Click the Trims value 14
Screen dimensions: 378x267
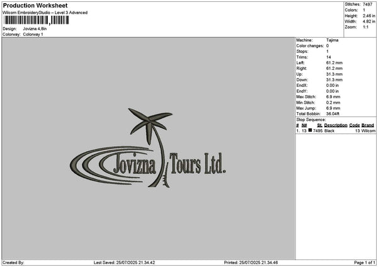(329, 57)
